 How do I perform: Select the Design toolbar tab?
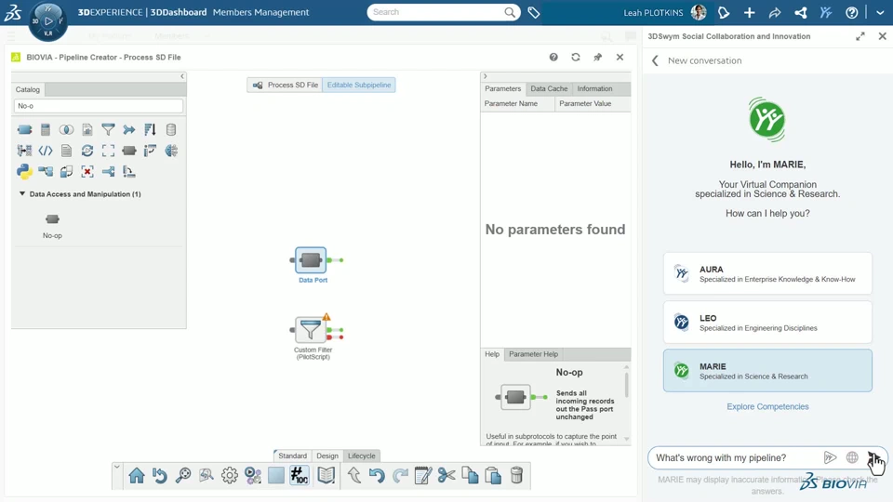[x=327, y=456]
